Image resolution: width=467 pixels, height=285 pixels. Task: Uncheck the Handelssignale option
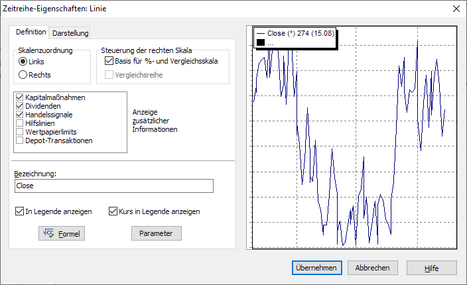click(19, 115)
